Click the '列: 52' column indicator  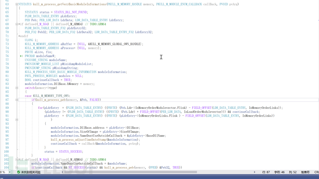[x=293, y=172]
